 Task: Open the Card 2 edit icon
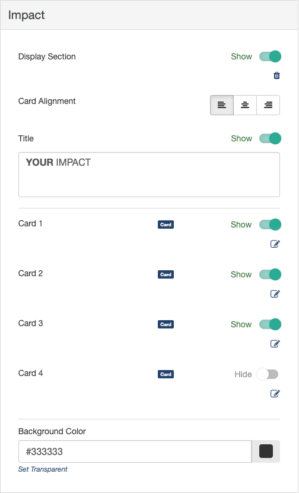coord(275,293)
